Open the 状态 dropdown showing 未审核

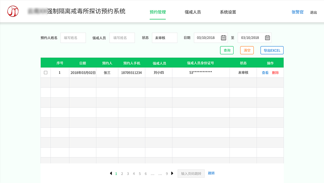(164, 38)
